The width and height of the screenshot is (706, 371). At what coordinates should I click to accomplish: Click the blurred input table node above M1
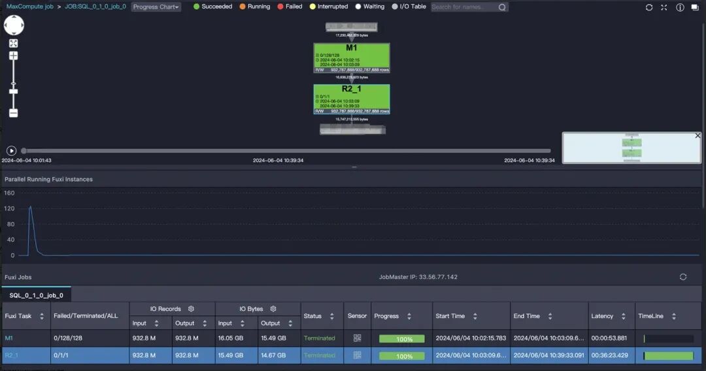click(x=351, y=27)
